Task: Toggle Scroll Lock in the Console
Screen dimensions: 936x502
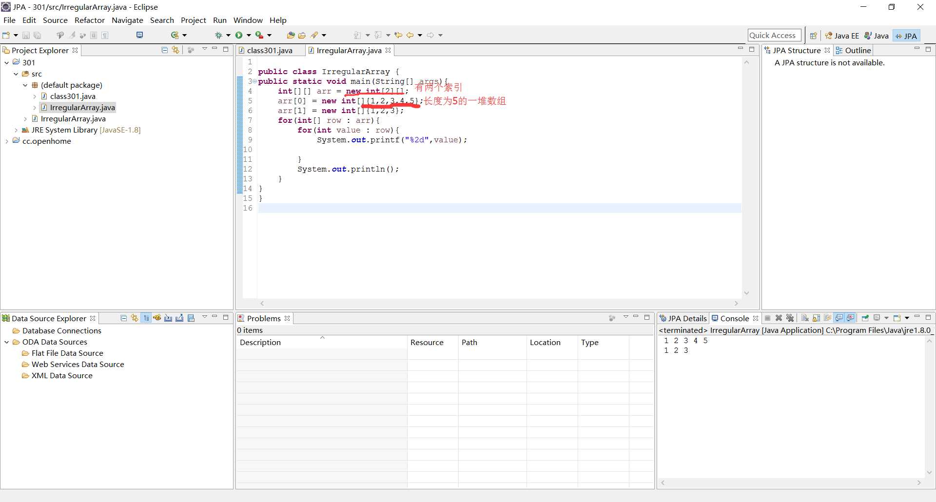Action: point(816,318)
